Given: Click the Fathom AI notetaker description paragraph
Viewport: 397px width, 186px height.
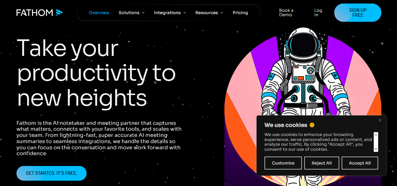Looking at the screenshot, I should coord(99,138).
